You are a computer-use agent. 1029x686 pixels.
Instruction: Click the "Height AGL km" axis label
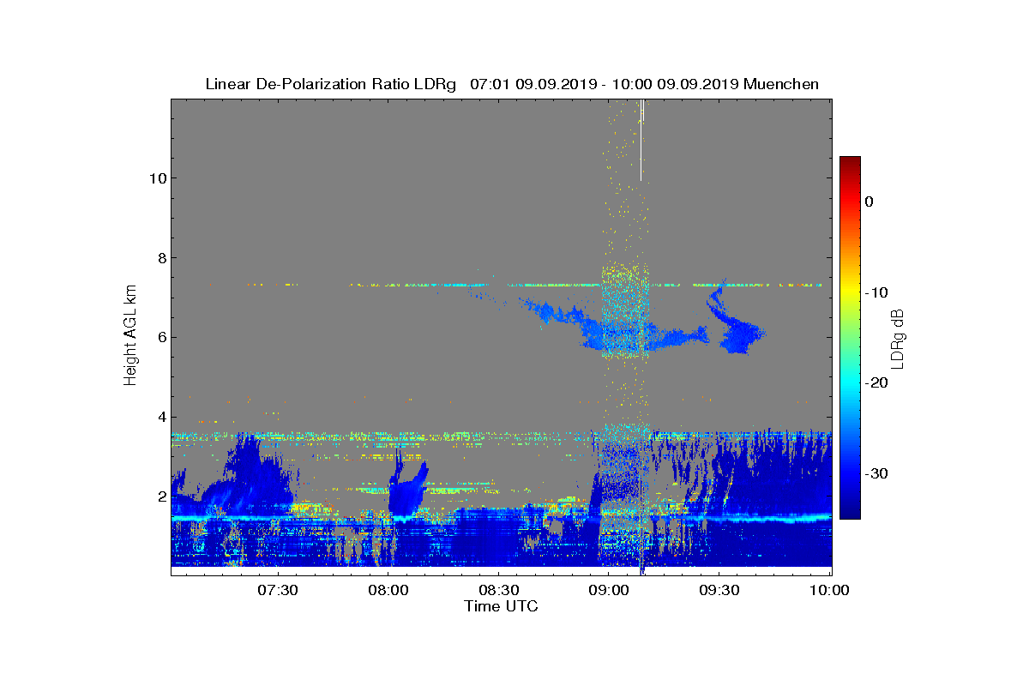(x=130, y=336)
